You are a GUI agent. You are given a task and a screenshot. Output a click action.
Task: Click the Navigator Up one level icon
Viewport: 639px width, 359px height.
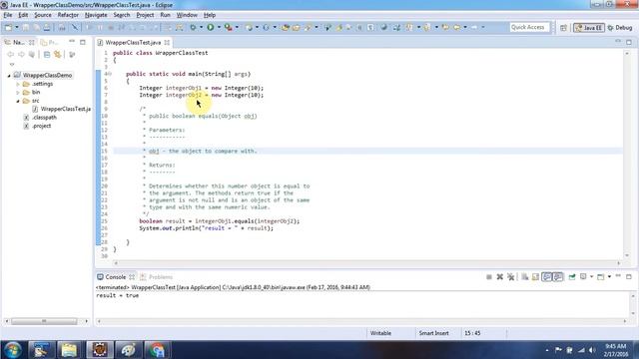point(31,54)
